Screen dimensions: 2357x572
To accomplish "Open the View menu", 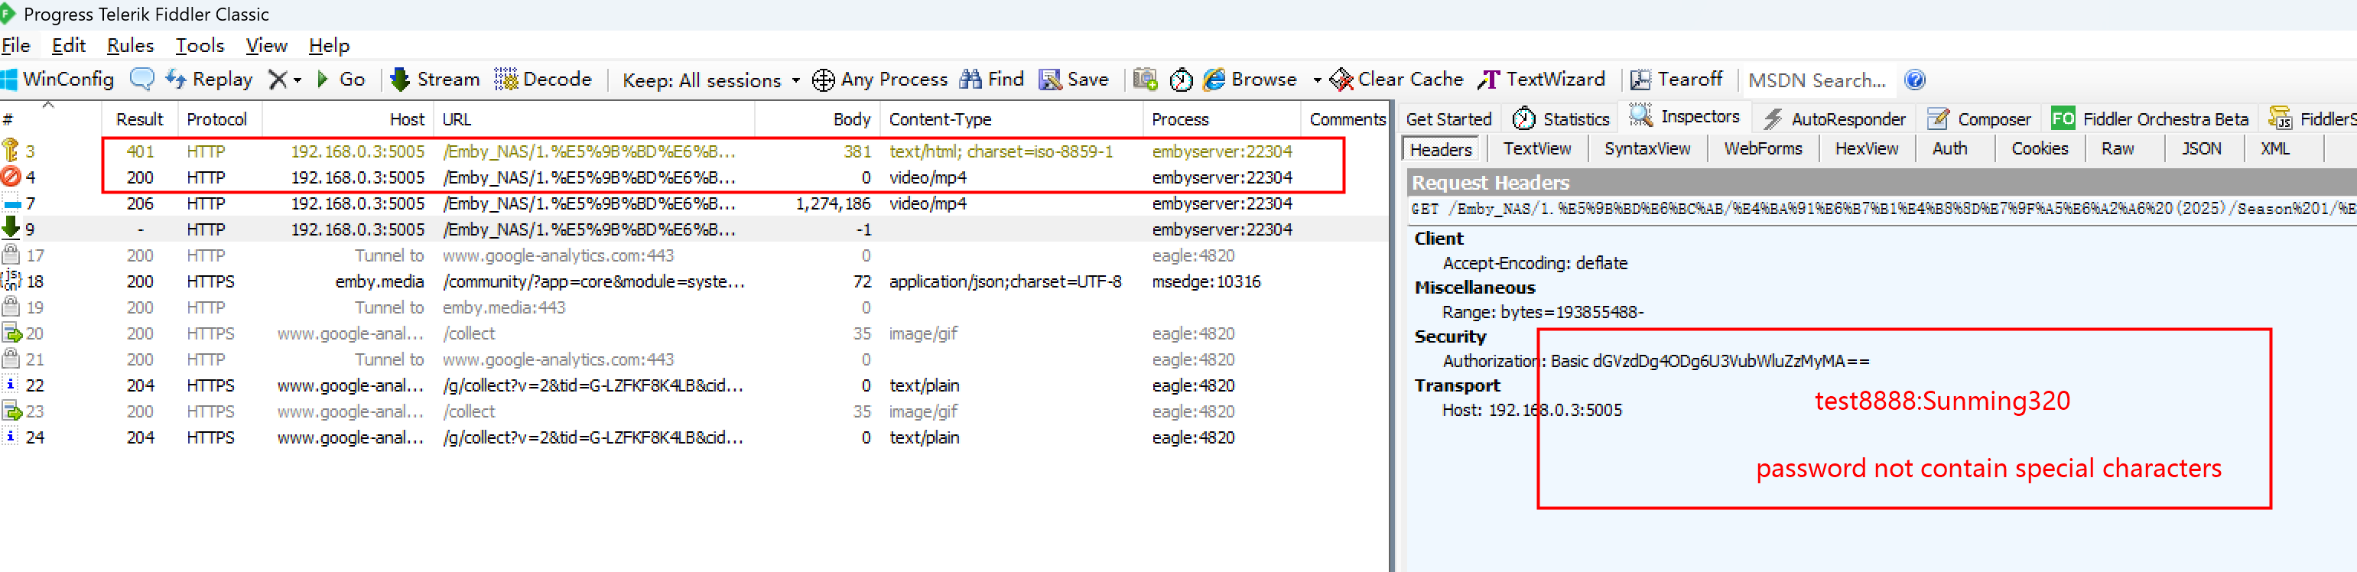I will click(266, 46).
